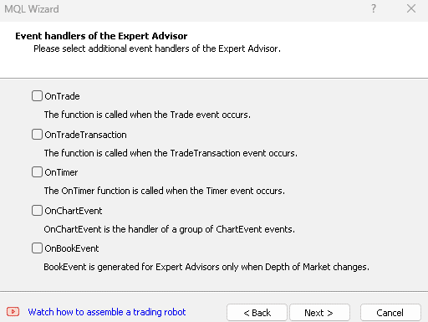The height and width of the screenshot is (322, 428).
Task: Click the red video play icon
Action: click(13, 312)
